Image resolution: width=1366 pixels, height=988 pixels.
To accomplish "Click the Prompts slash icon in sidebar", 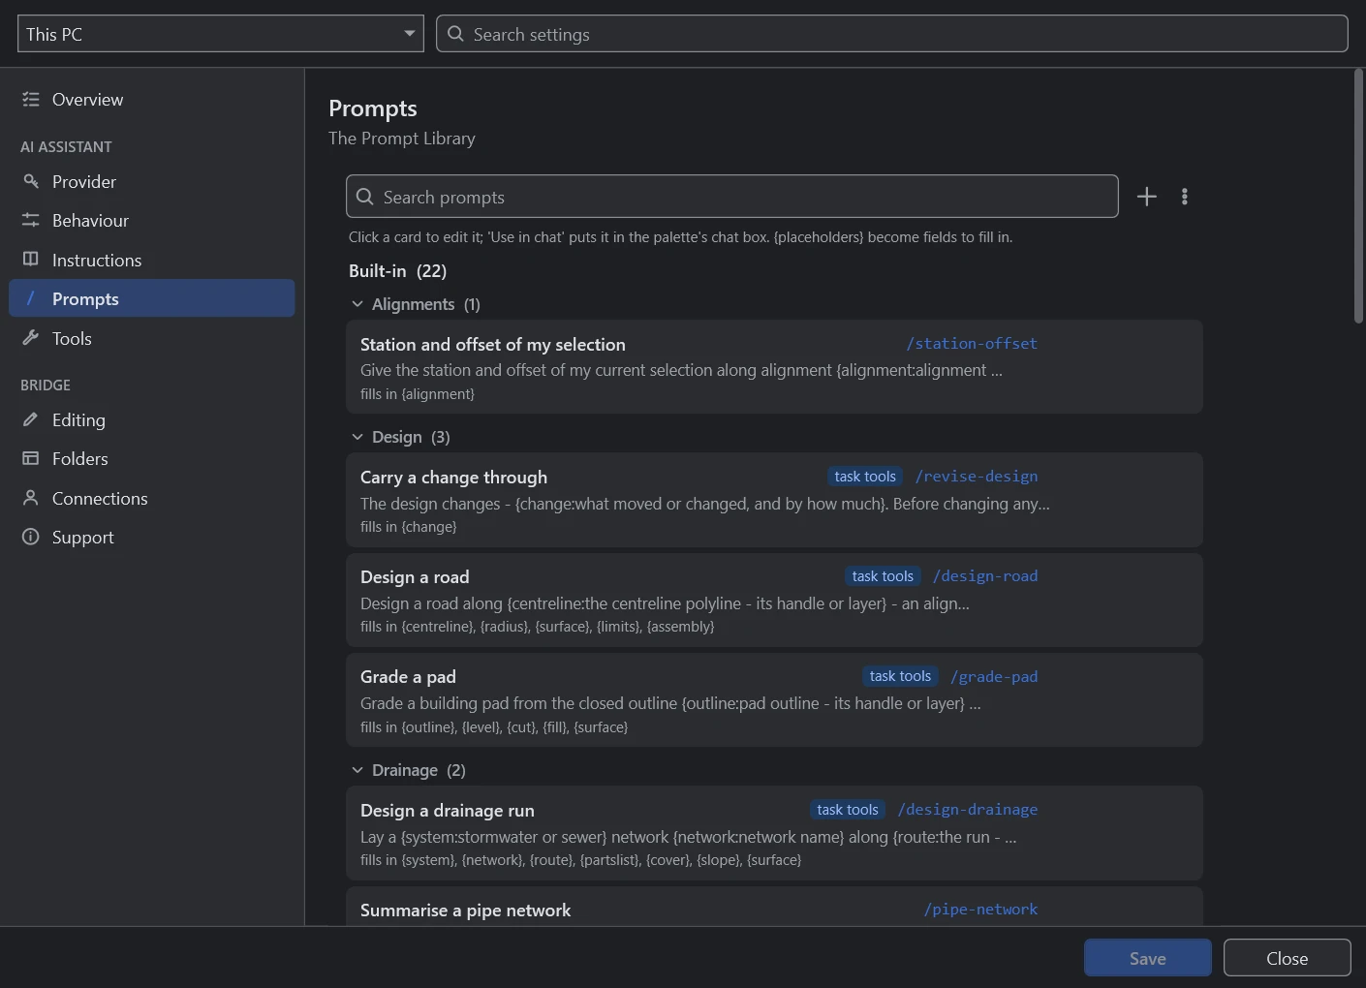I will pos(31,298).
